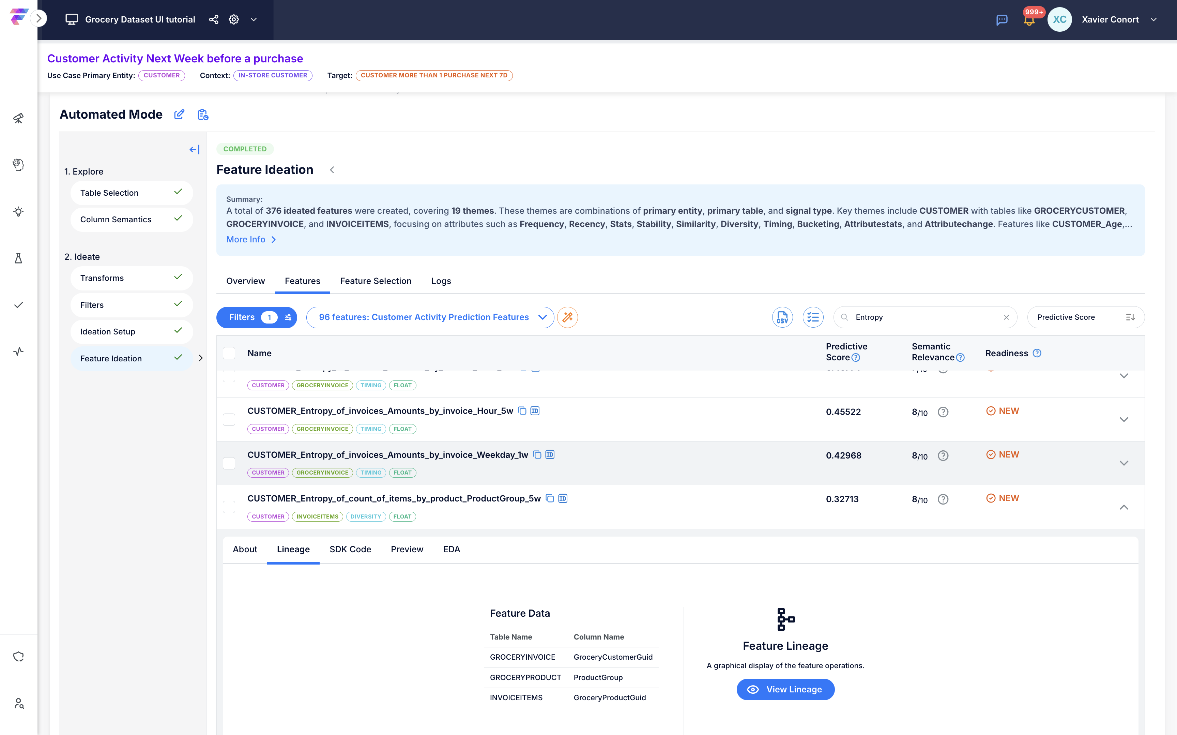Check the invoice_Hour_5w feature checkbox
This screenshot has height=735, width=1177.
229,420
